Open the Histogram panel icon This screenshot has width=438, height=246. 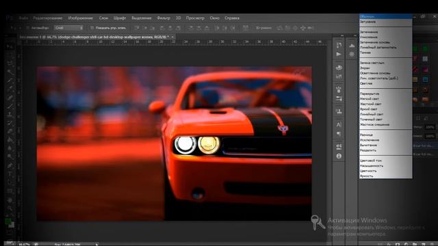click(x=352, y=45)
